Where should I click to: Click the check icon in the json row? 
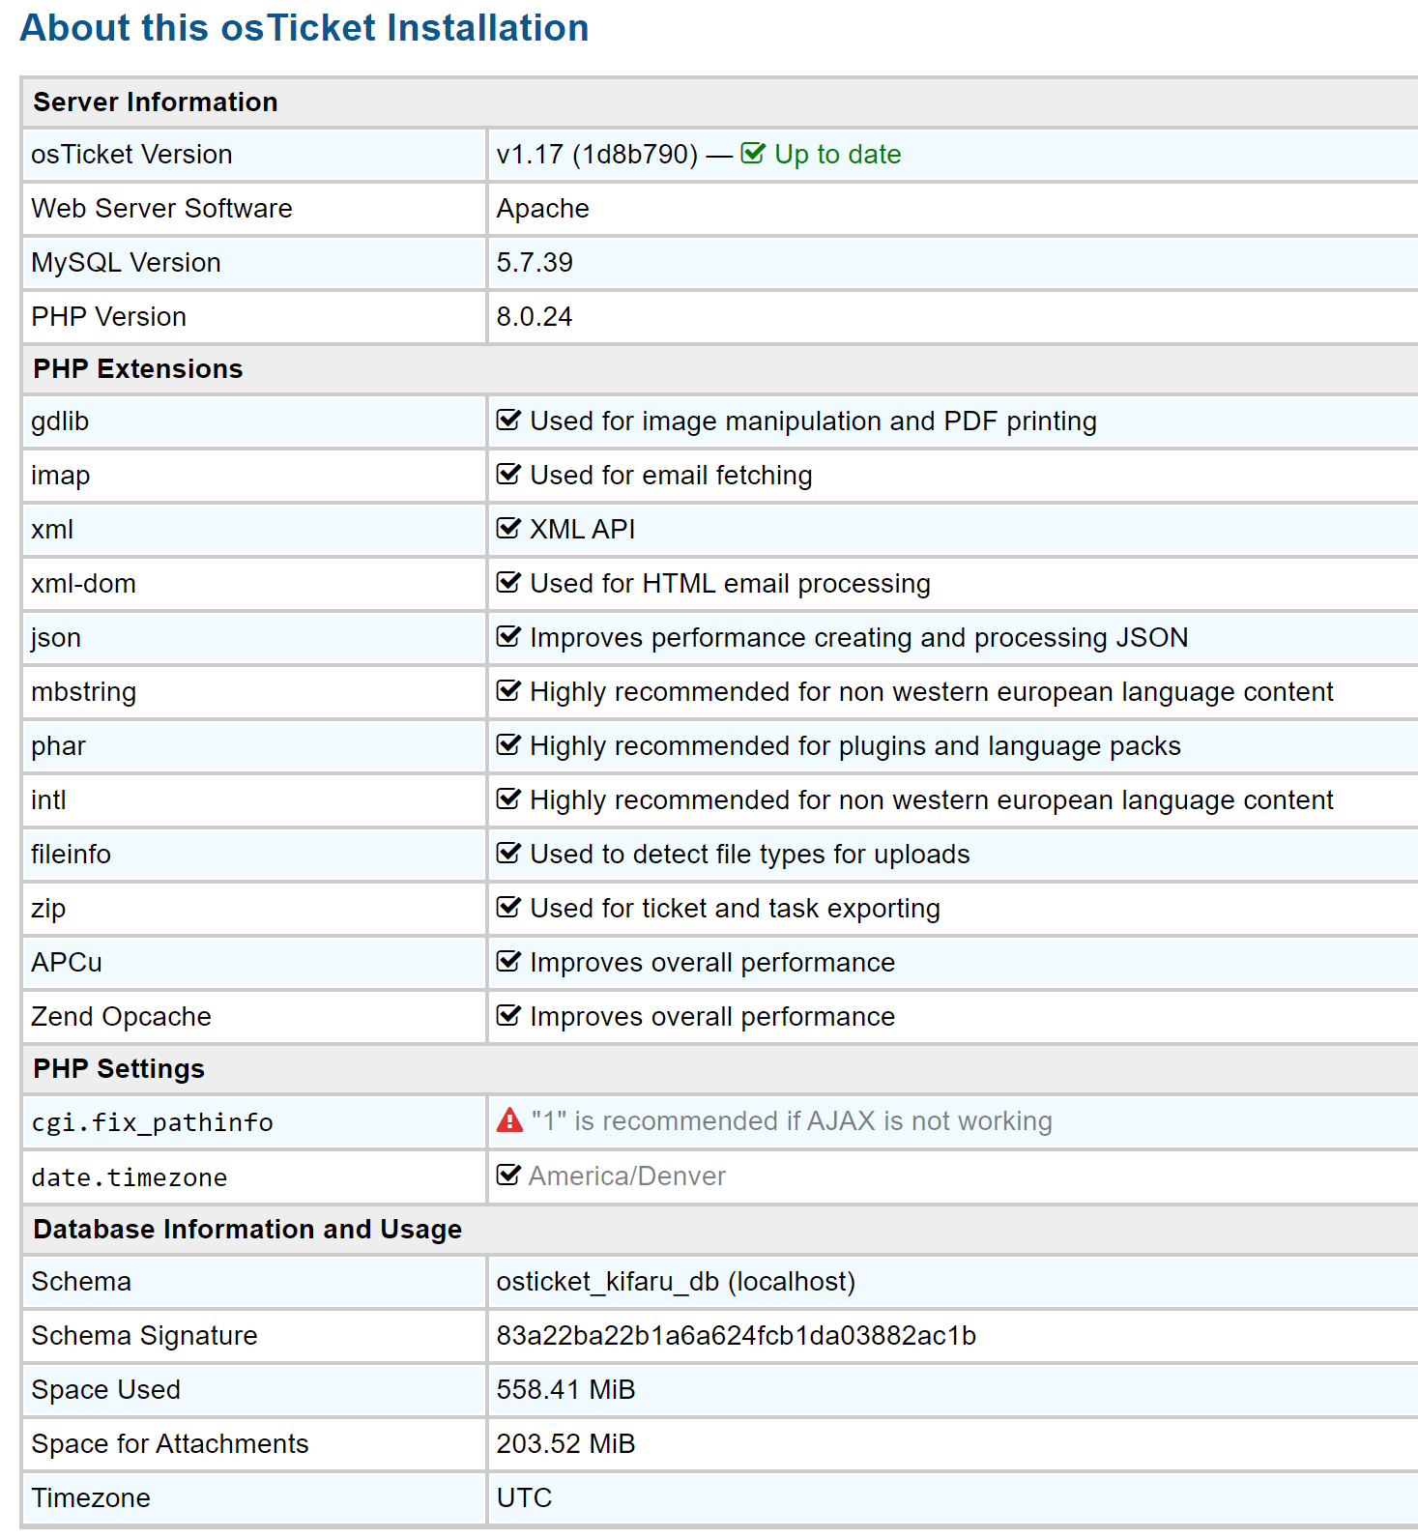click(x=508, y=637)
